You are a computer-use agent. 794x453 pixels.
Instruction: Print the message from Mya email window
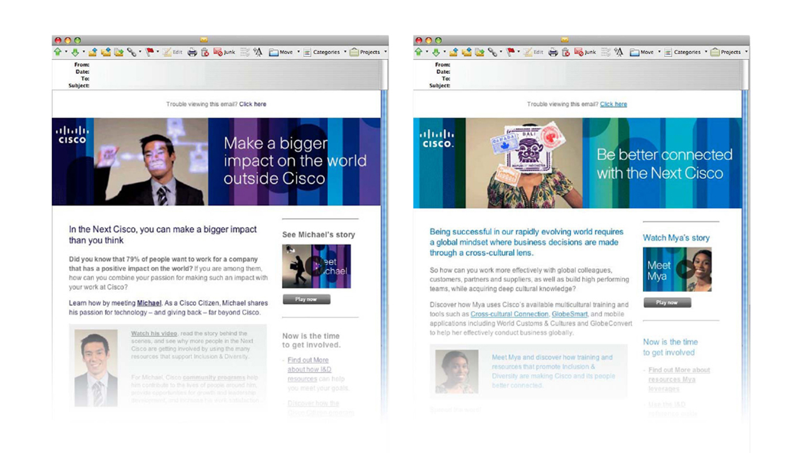[x=553, y=52]
